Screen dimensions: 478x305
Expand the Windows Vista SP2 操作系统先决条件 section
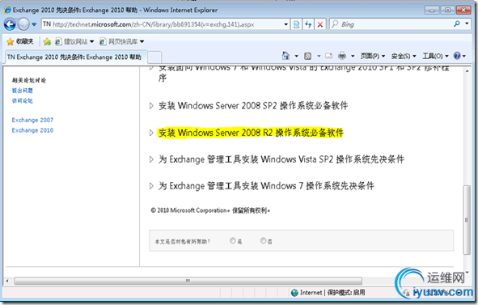tap(151, 159)
